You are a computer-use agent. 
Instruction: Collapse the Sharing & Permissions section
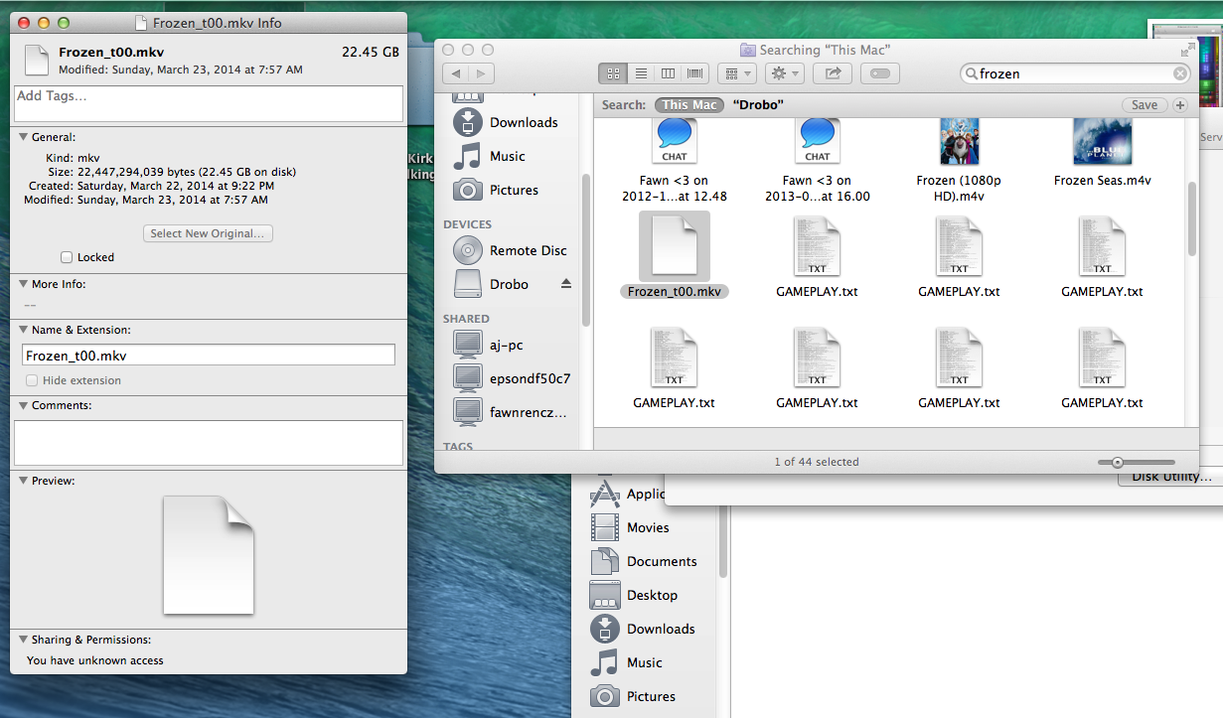coord(23,640)
